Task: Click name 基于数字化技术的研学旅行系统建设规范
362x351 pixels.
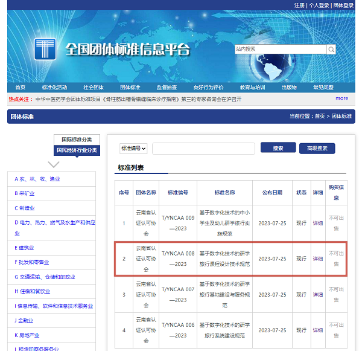Action: tap(224, 330)
